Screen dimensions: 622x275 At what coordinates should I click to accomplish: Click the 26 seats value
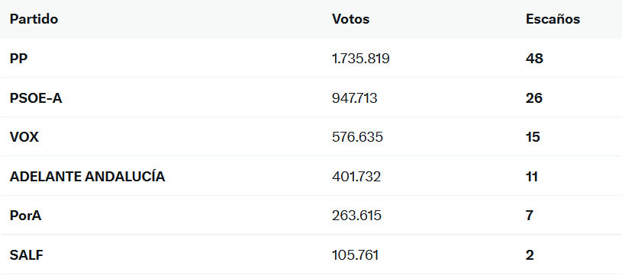534,98
